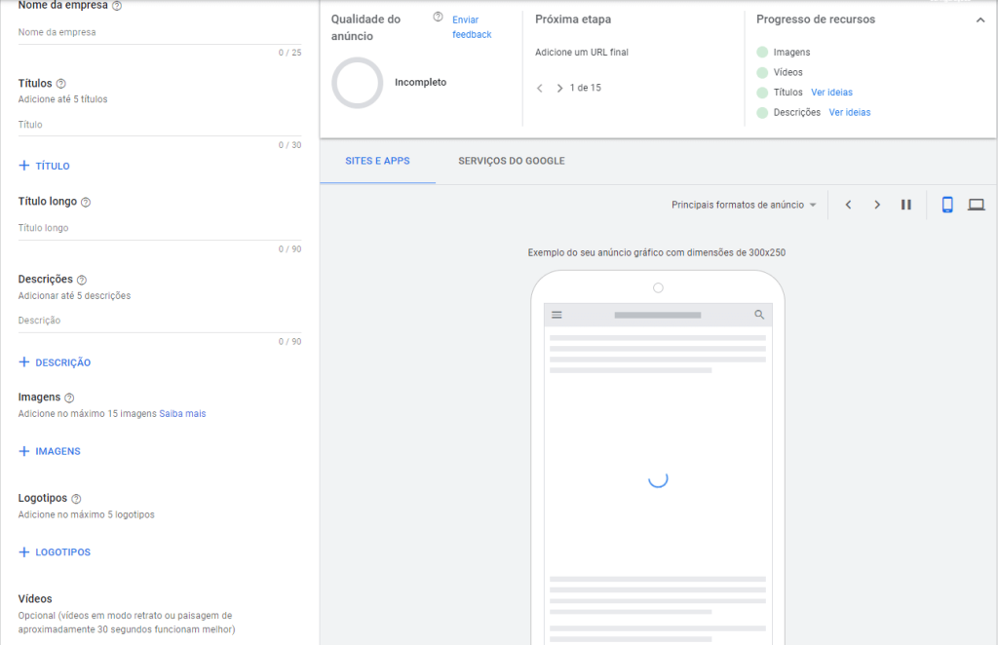Collapse the Progresso de recursos panel

point(980,20)
